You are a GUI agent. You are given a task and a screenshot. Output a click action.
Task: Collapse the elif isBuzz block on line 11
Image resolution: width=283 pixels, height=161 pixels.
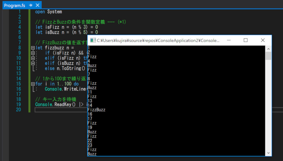click(33, 63)
